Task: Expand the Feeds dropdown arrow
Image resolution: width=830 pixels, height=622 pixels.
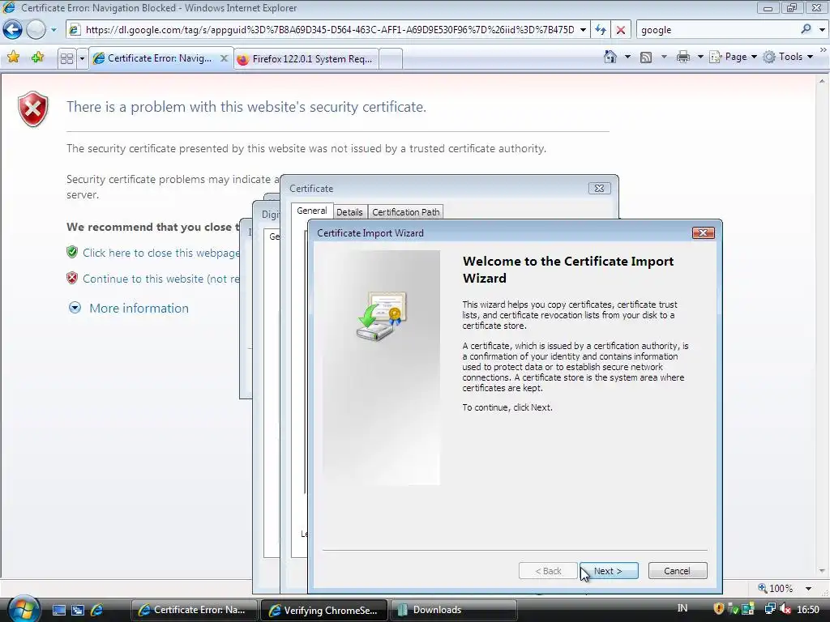Action: pos(664,57)
